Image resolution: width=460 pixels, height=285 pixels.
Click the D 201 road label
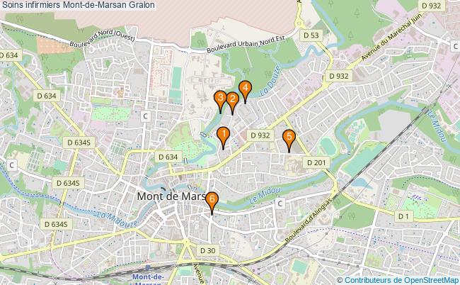click(x=316, y=162)
